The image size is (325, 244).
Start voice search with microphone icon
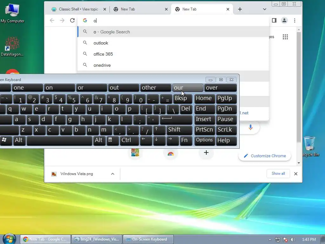coord(250,127)
